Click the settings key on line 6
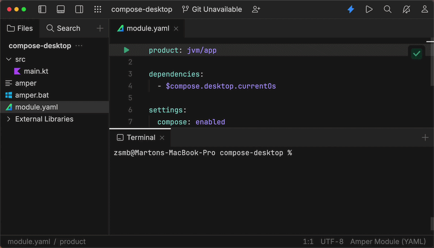Image resolution: width=434 pixels, height=248 pixels. [x=166, y=110]
